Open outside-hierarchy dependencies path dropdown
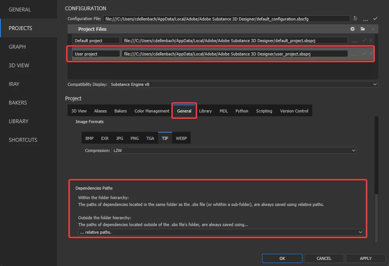This screenshot has width=389, height=266. tap(221, 232)
